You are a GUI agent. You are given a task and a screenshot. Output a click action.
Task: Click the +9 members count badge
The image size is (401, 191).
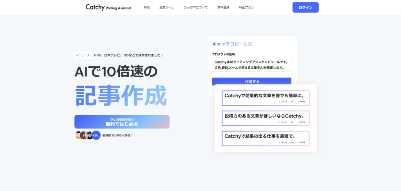96,135
